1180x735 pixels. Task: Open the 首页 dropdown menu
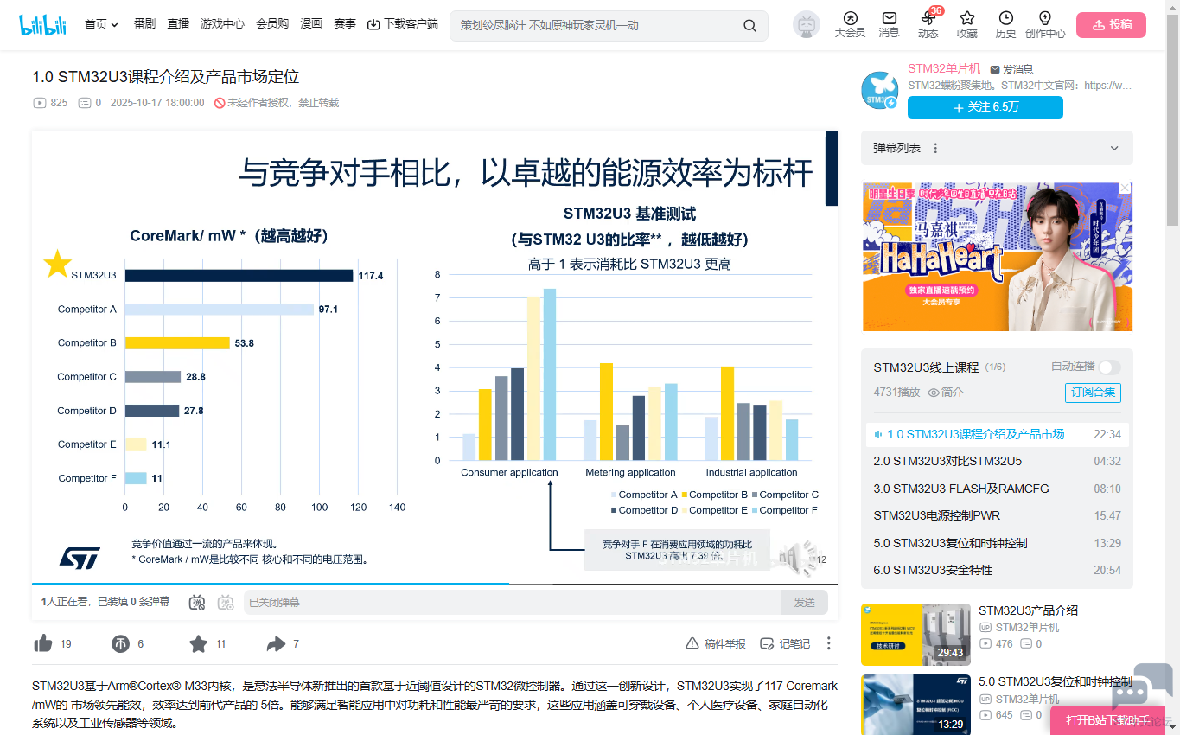coord(101,24)
